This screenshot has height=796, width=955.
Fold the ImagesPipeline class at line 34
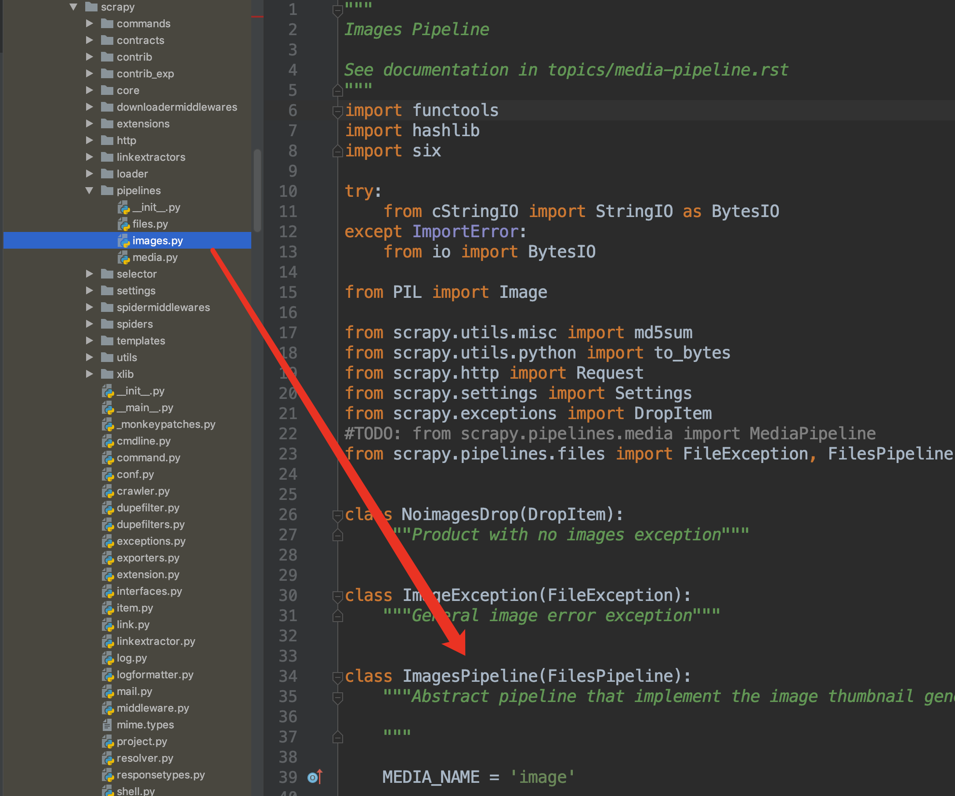(337, 677)
